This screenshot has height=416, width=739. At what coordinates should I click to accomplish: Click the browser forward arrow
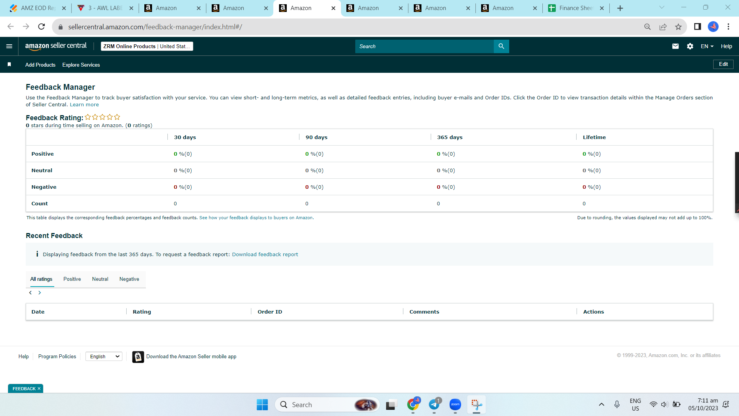pyautogui.click(x=26, y=27)
